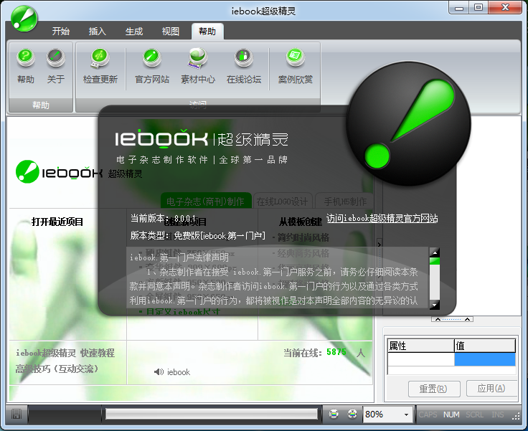Click the status bar progress bar

[212, 414]
